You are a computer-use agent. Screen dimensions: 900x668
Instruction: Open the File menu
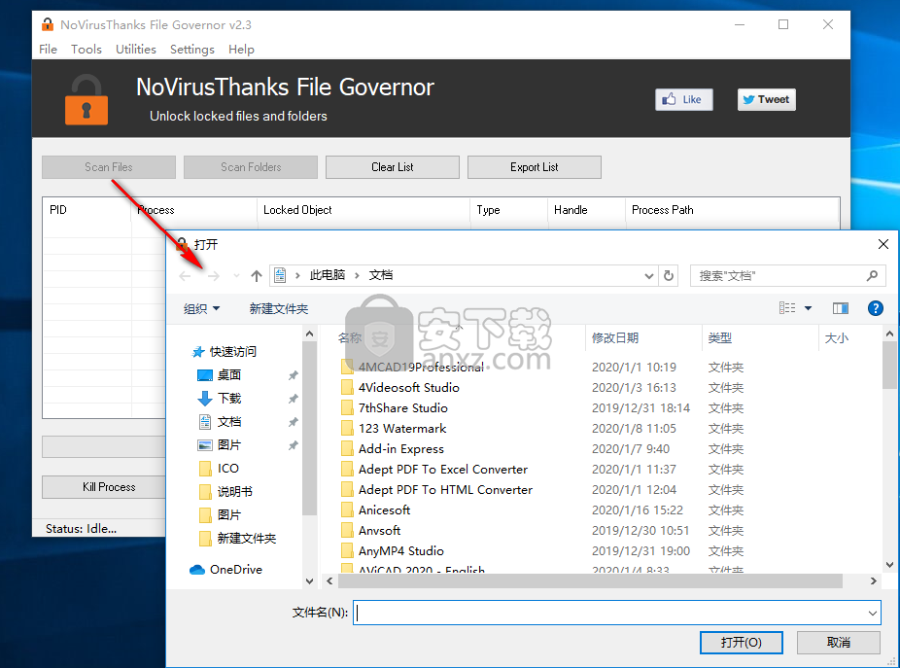coord(49,50)
